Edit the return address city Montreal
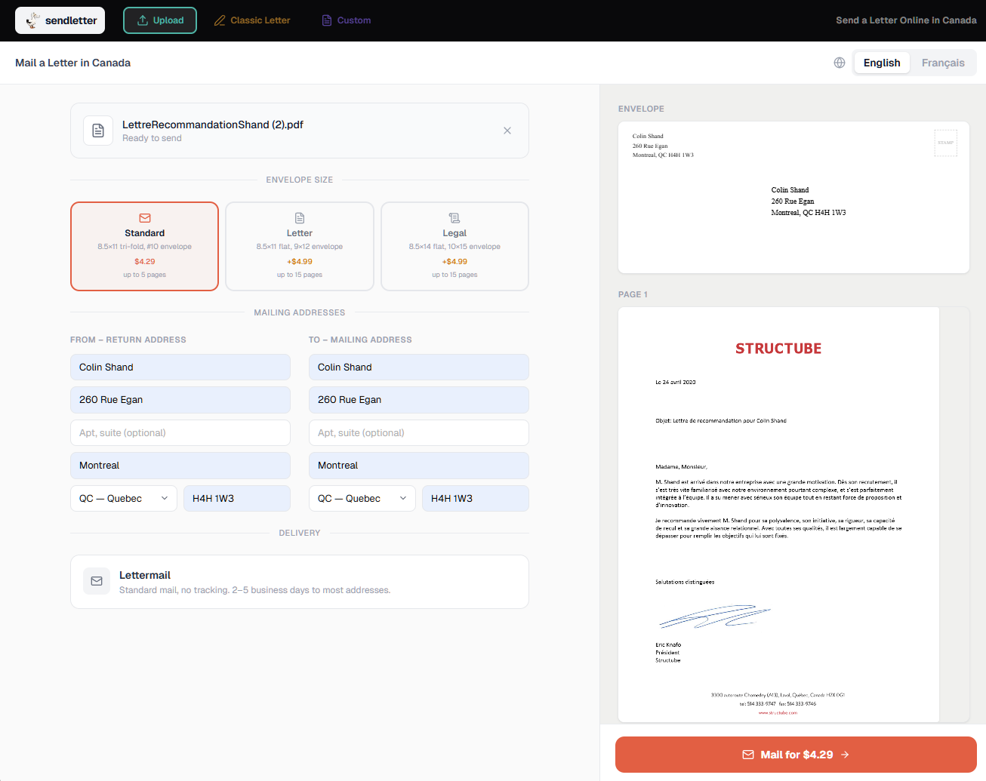 (x=180, y=466)
